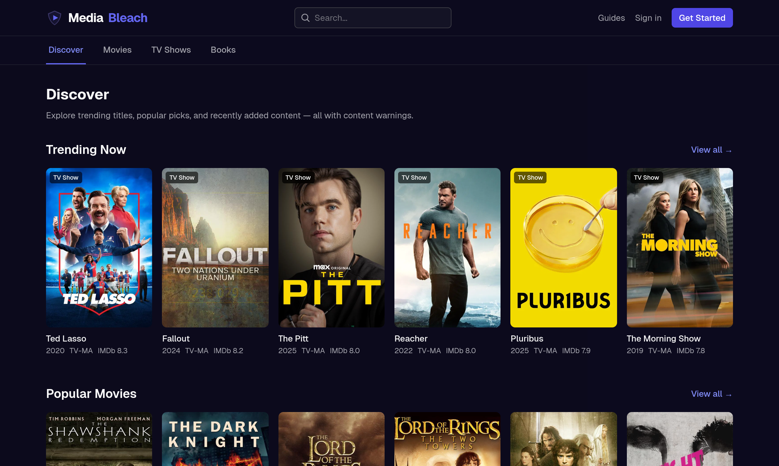Click the Sign in link
The image size is (779, 466).
tap(648, 17)
